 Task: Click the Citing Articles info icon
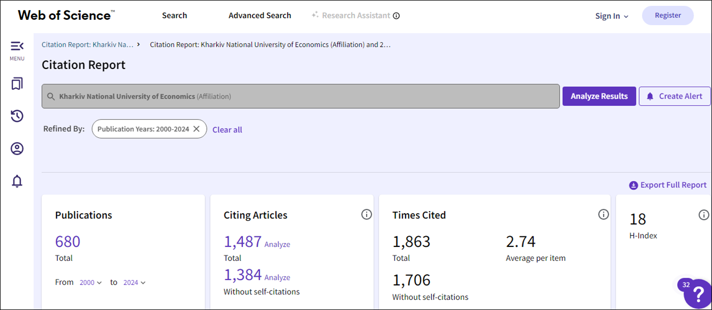click(367, 214)
